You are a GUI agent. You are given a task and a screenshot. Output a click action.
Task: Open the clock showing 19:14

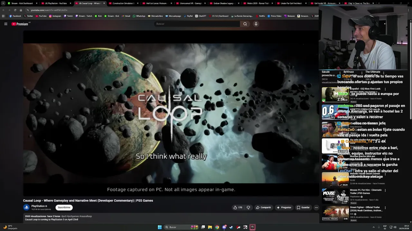pyautogui.click(x=404, y=227)
